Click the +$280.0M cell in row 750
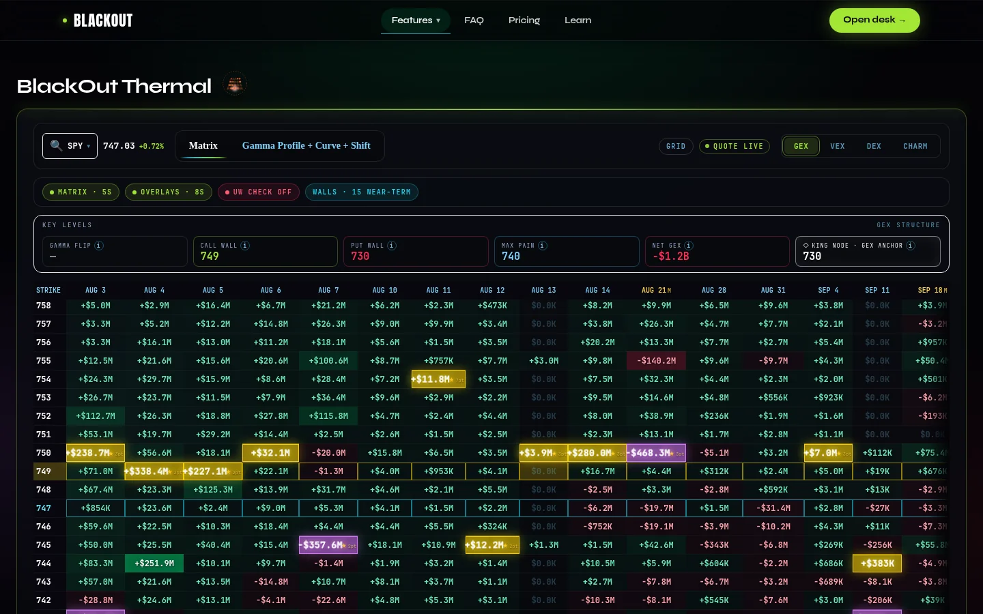The height and width of the screenshot is (614, 983). [x=597, y=453]
